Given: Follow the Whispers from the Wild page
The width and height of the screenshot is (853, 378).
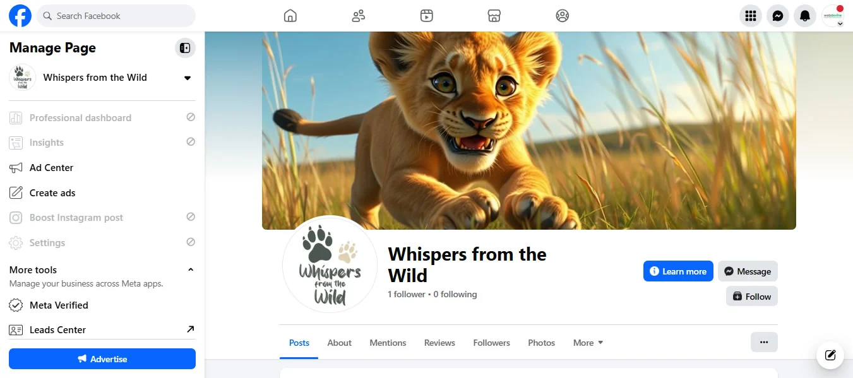Looking at the screenshot, I should tap(751, 296).
